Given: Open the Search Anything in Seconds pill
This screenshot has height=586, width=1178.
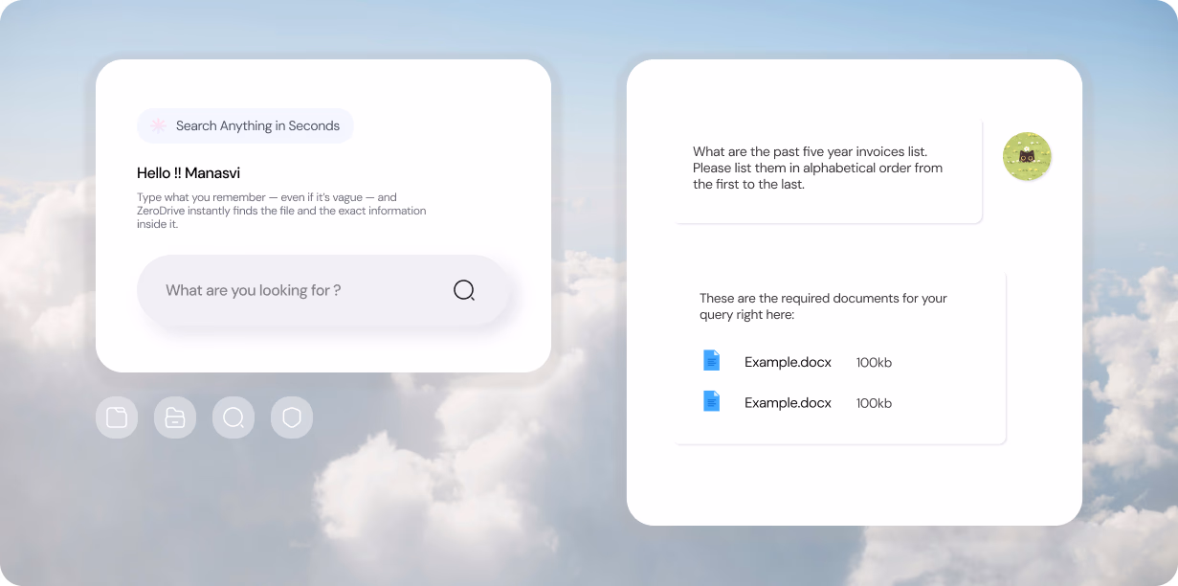Looking at the screenshot, I should (x=245, y=125).
